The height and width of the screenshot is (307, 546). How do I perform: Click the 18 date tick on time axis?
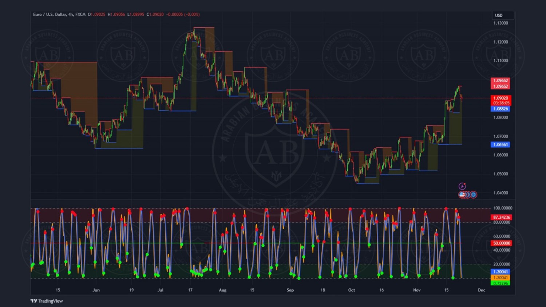tap(323, 290)
